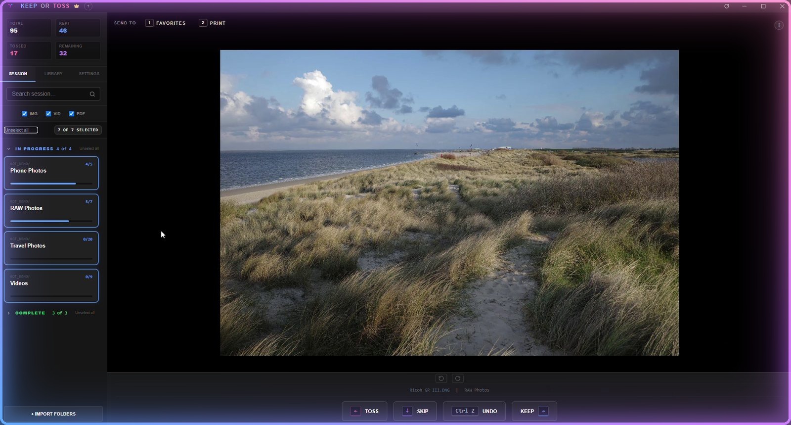This screenshot has width=791, height=425.
Task: Toss the current photo
Action: coord(364,411)
